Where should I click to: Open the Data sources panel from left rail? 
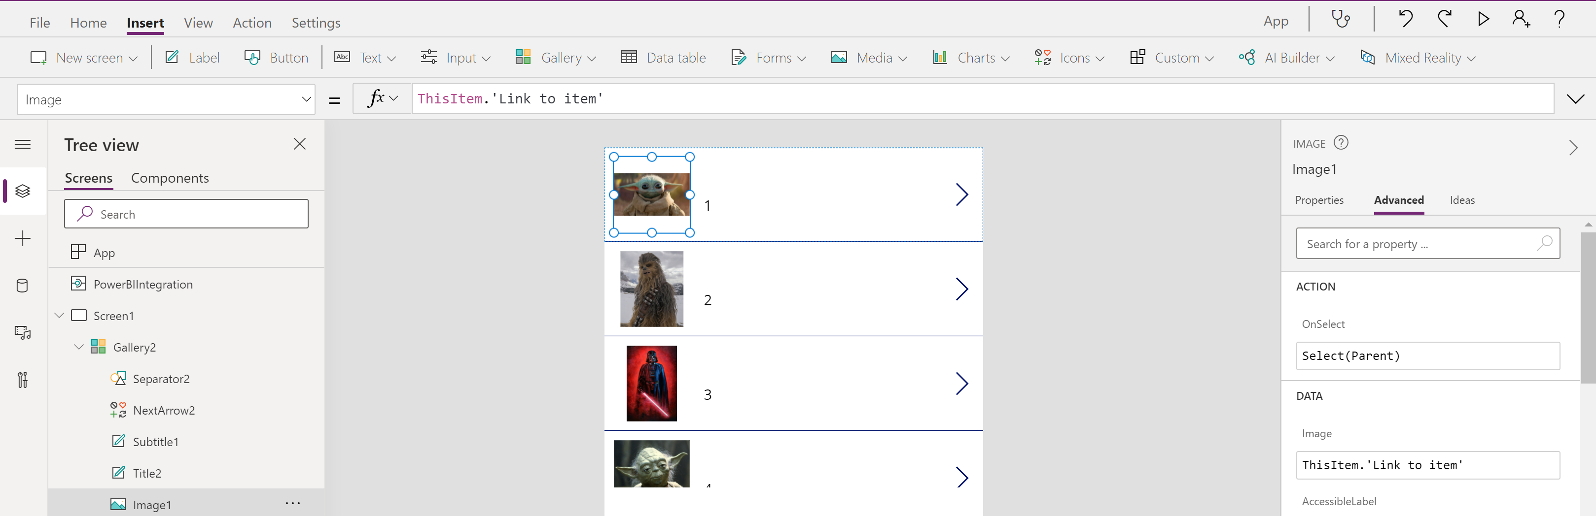coord(22,285)
